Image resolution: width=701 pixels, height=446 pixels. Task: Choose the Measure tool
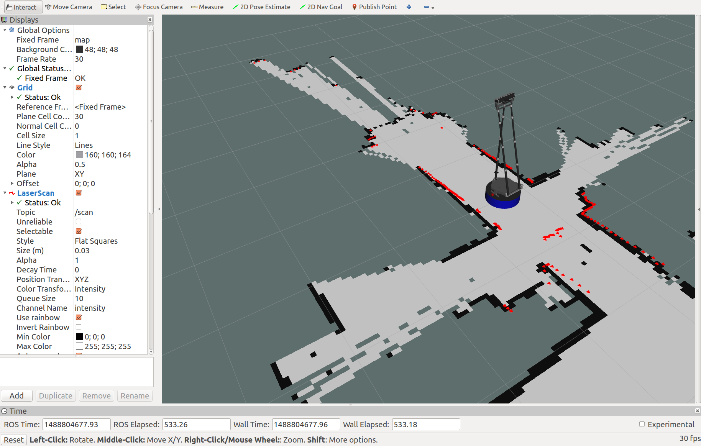207,7
